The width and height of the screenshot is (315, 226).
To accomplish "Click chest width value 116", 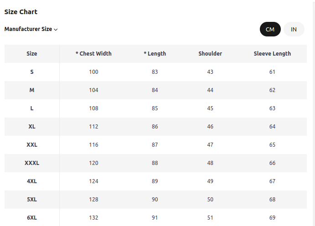I will click(x=93, y=145).
